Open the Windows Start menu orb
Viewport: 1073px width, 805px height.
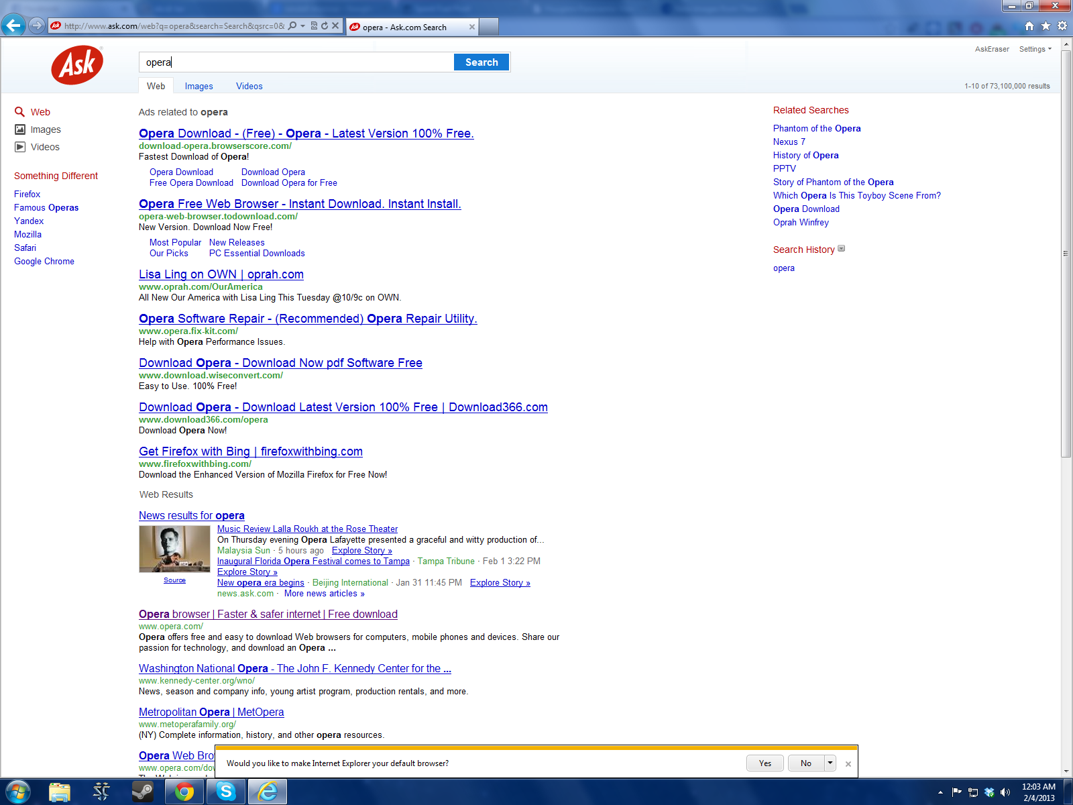tap(17, 792)
